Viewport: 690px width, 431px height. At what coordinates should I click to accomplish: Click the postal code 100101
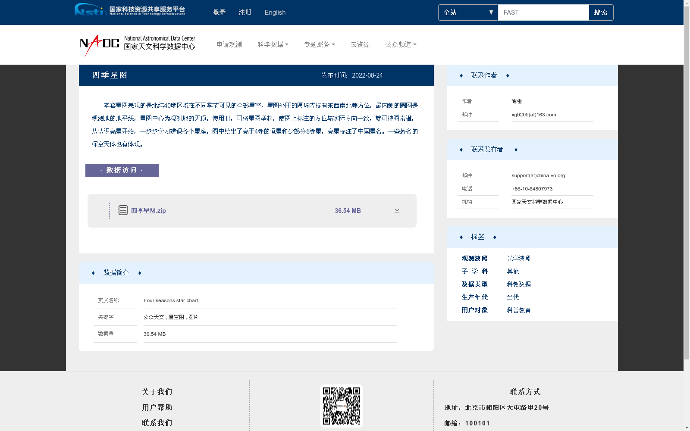(x=477, y=423)
